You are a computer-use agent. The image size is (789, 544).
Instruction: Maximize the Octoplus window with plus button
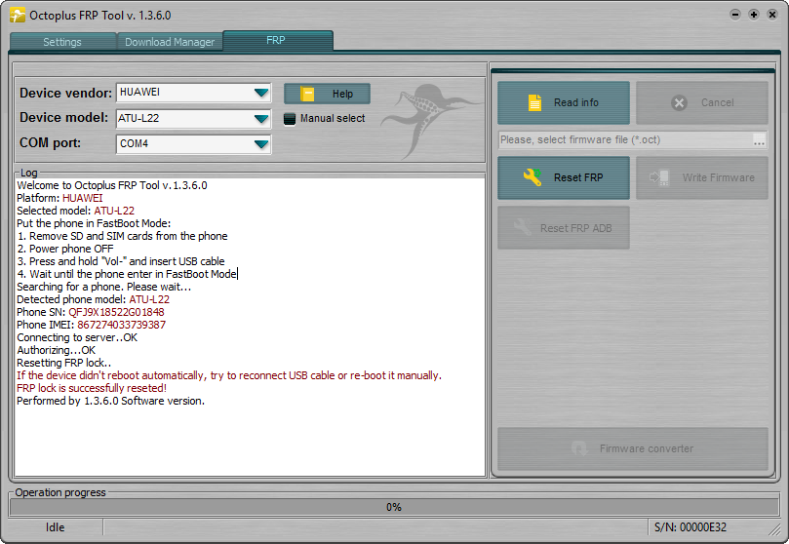(x=754, y=15)
